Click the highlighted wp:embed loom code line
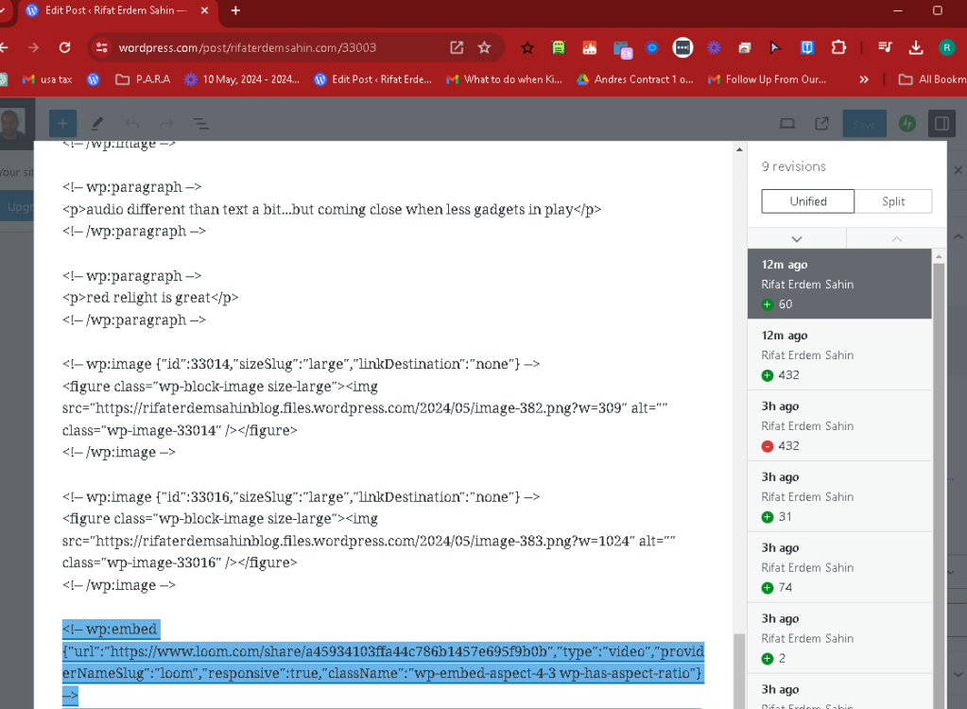967x709 pixels. tap(383, 662)
